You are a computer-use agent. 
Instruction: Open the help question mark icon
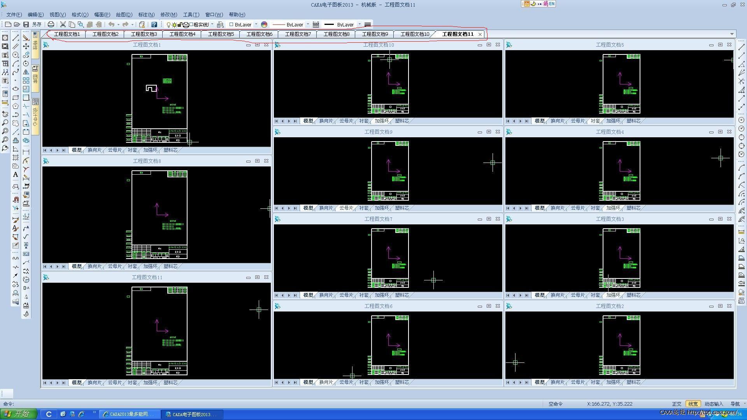click(154, 24)
